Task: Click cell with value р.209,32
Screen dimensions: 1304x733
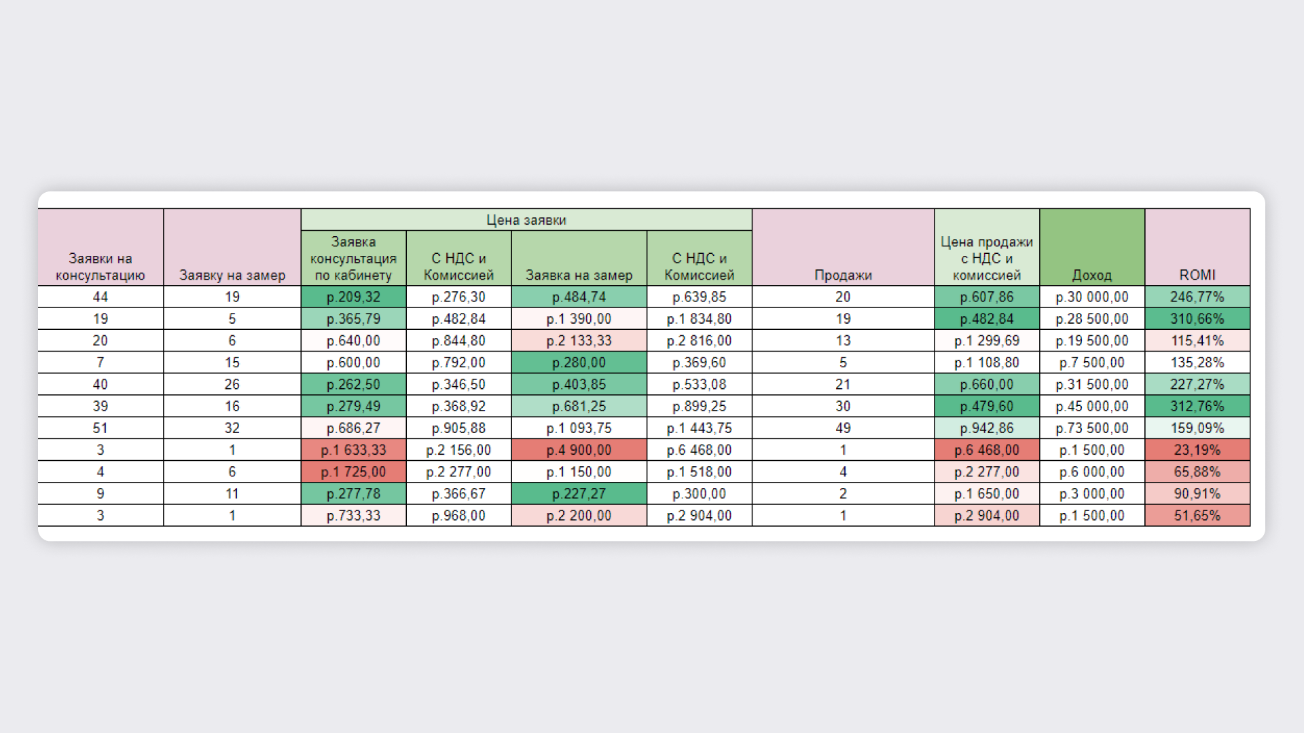Action: [x=354, y=297]
